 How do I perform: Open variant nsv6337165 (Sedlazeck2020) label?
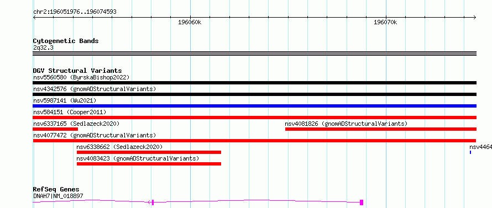tap(76, 124)
